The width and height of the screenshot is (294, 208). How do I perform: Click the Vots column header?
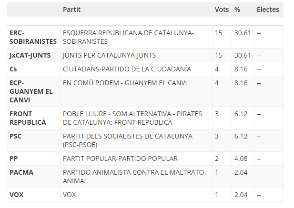[x=222, y=10]
